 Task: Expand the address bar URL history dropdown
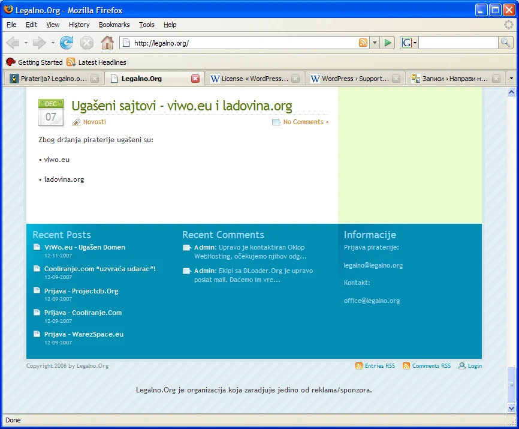coord(375,43)
